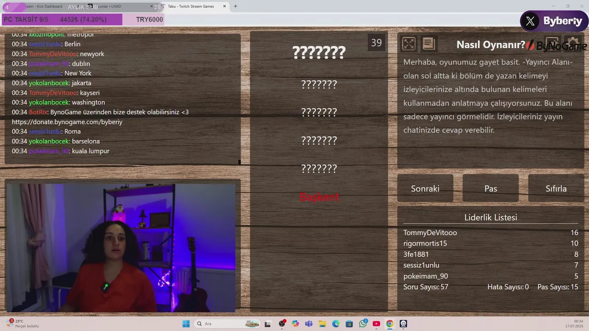The width and height of the screenshot is (589, 331).
Task: Click the Hata Sayısı: 0 stat
Action: [x=508, y=287]
